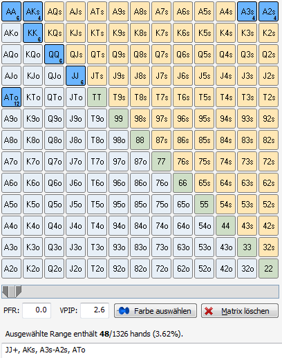Click inside the VPIP value field
Viewport: 282px width, 358px height.
point(95,310)
